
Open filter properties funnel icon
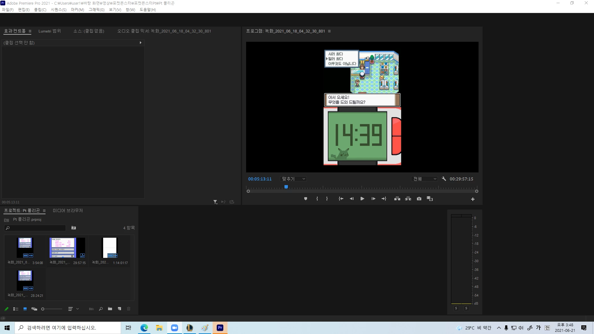tap(215, 202)
